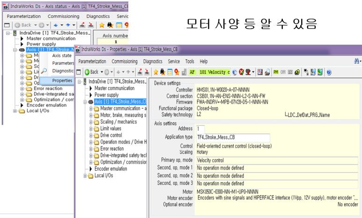
Task: Click the Second. op. mode 3 field
Action: point(277,184)
